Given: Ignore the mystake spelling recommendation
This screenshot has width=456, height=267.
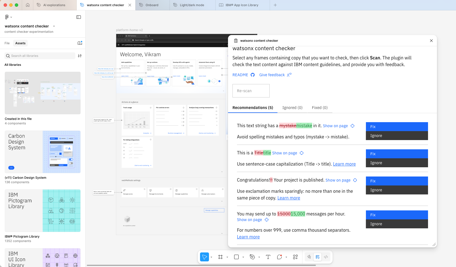Looking at the screenshot, I should coord(397,136).
